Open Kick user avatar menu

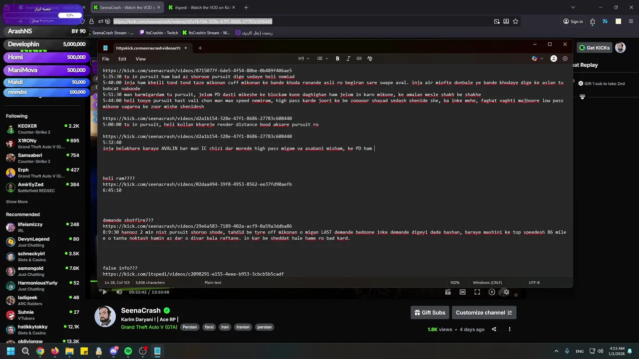(x=620, y=48)
